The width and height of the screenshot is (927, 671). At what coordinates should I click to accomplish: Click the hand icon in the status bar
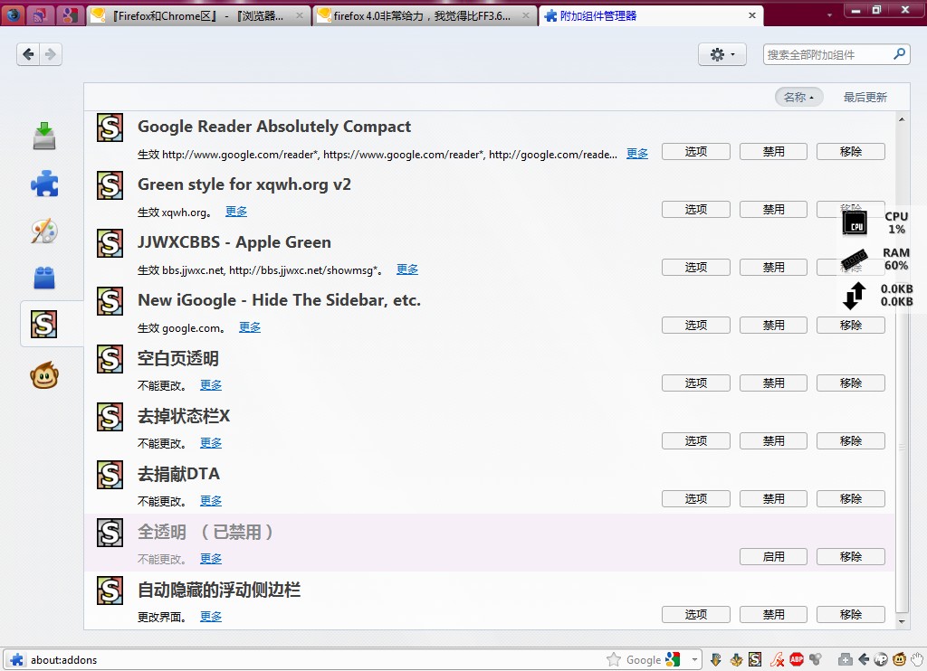pyautogui.click(x=918, y=659)
